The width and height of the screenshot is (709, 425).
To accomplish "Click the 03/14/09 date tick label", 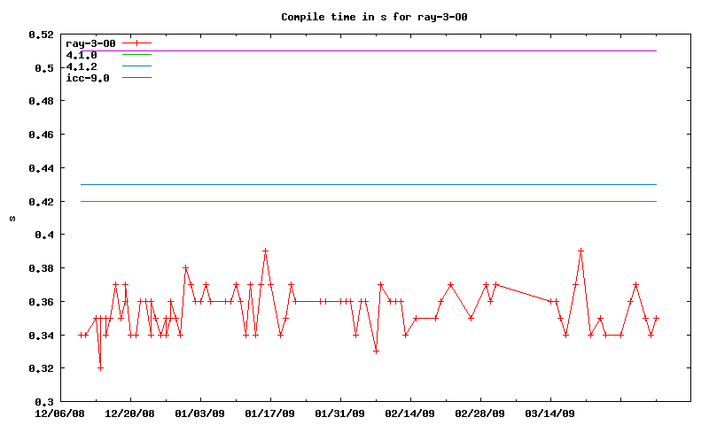I will click(549, 413).
